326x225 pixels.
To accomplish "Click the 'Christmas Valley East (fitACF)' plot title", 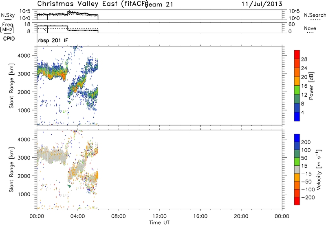I will coord(93,4).
